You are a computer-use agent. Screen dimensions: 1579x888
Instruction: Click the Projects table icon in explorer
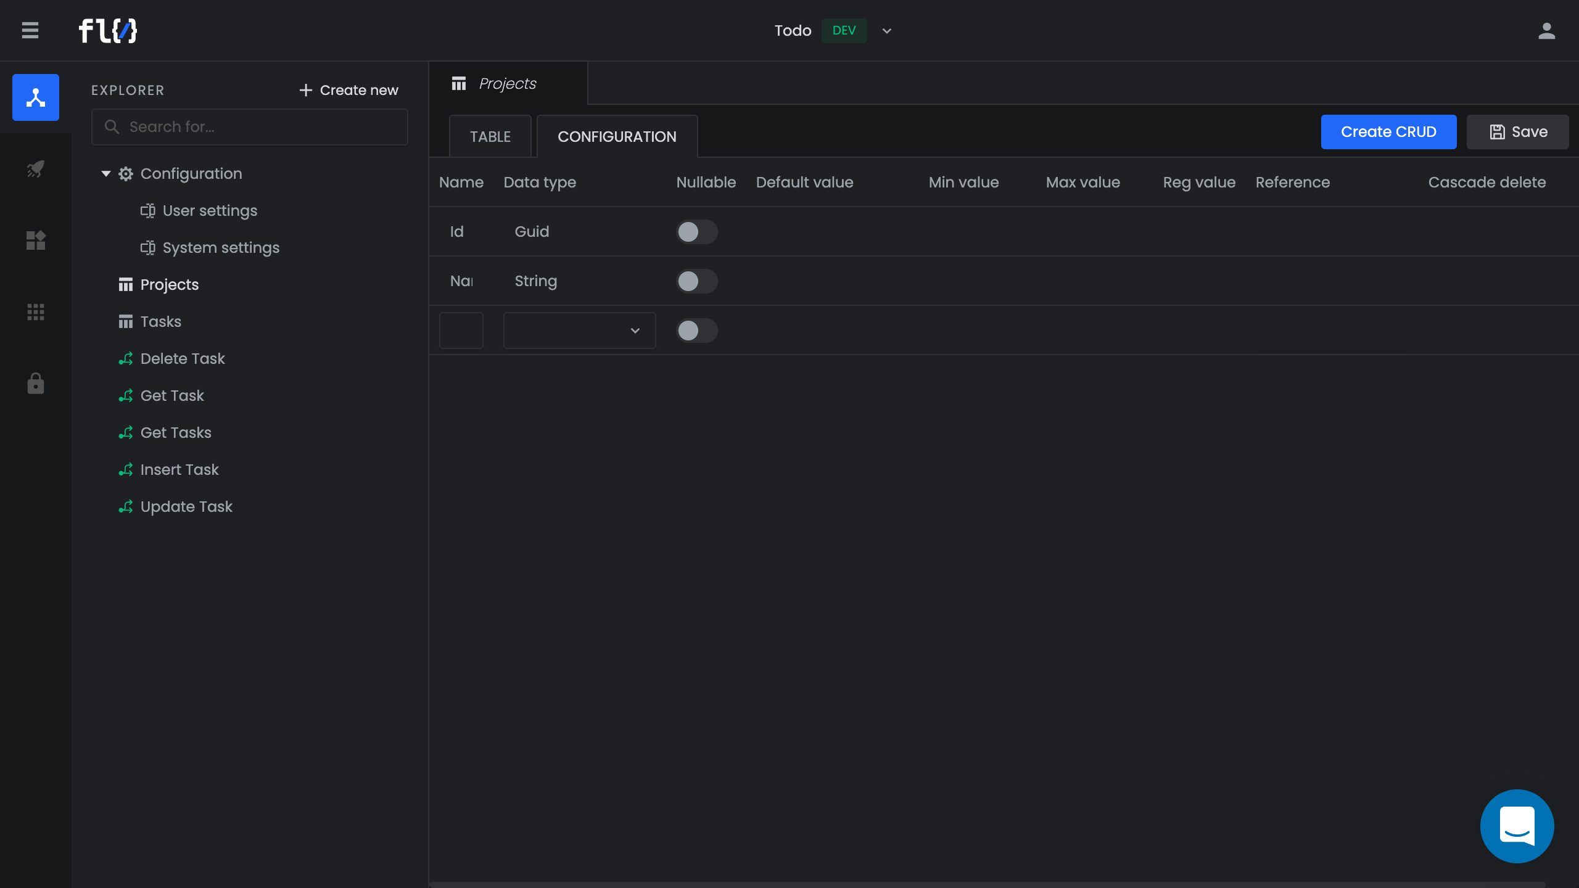[x=126, y=285]
